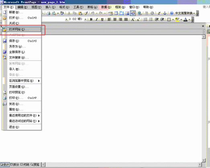Screen dimensions: 210x168
Task: Click the Insert Layer toolbar icon
Action: click(122, 13)
